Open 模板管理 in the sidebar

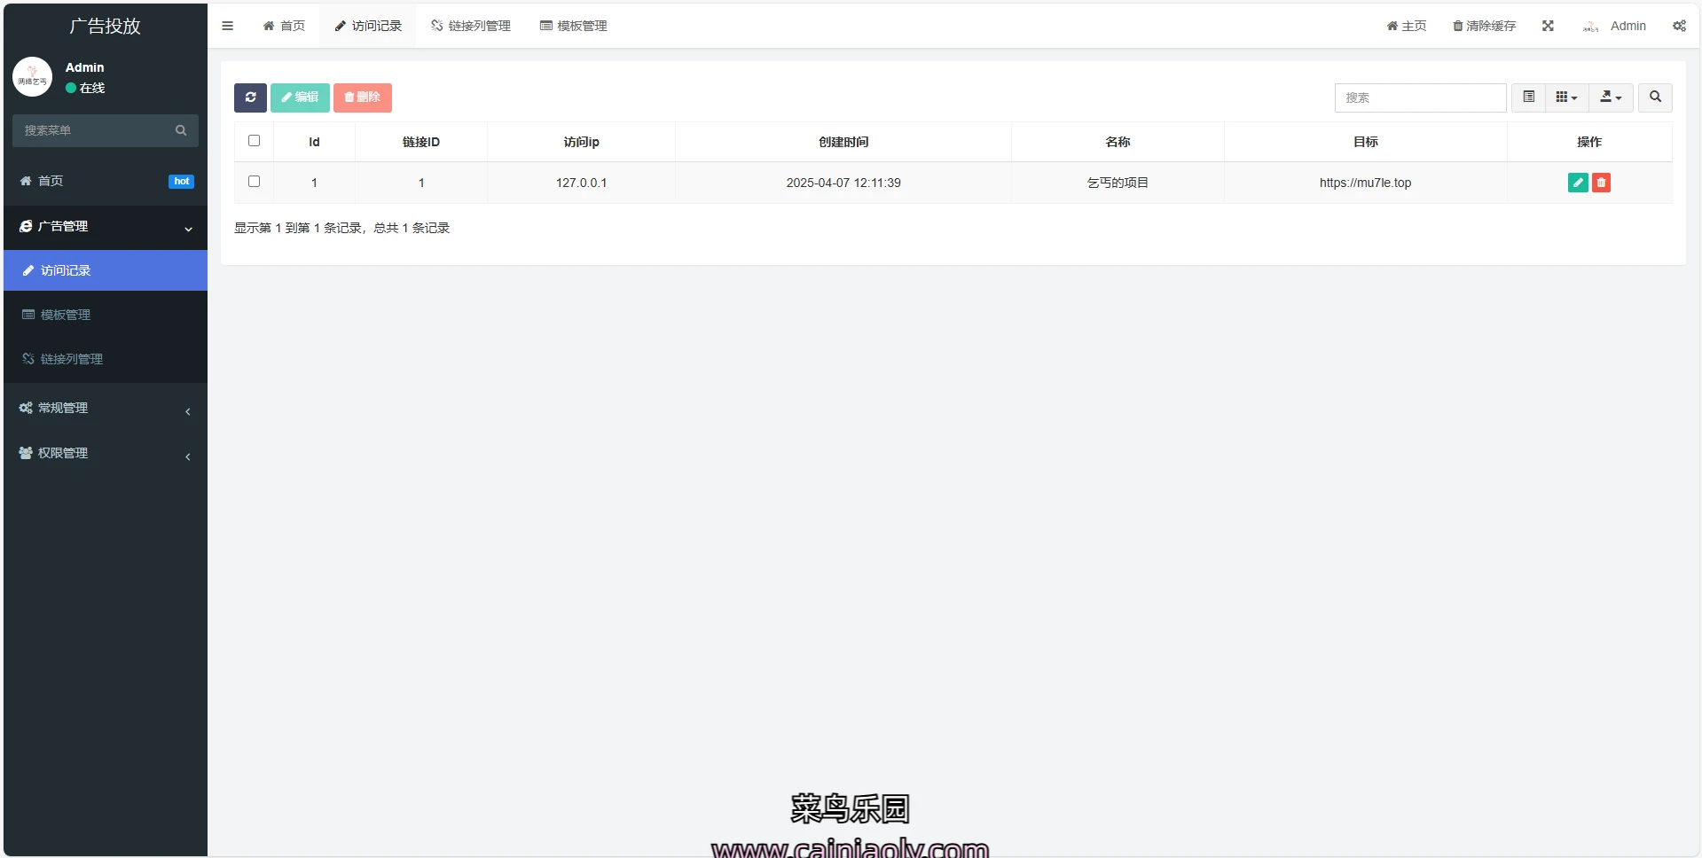[66, 315]
